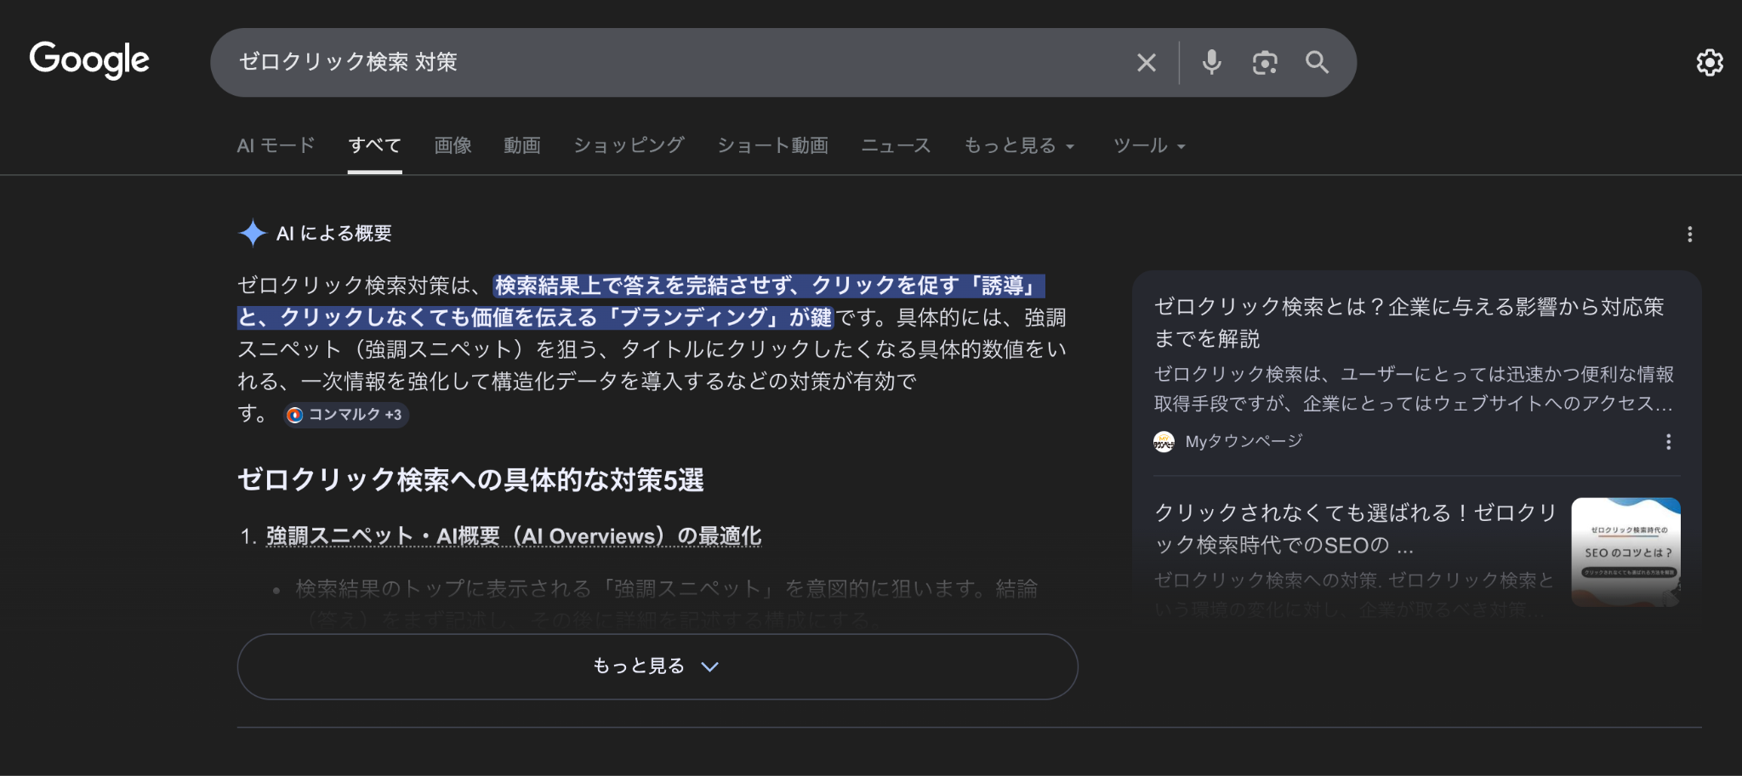Click the magnifying glass search button

1317,62
